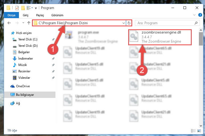
Task: Open the recent locations dropdown arrow
Action: pyautogui.click(x=23, y=23)
